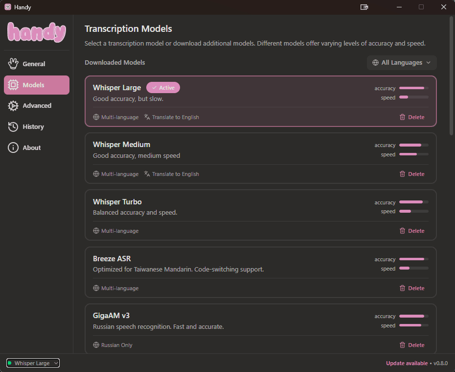This screenshot has height=372, width=455.
Task: Open the History section
Action: (x=33, y=126)
